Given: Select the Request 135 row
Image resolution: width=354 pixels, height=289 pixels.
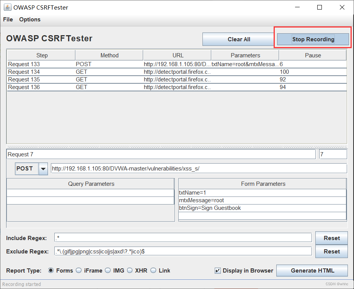Looking at the screenshot, I should pos(177,80).
